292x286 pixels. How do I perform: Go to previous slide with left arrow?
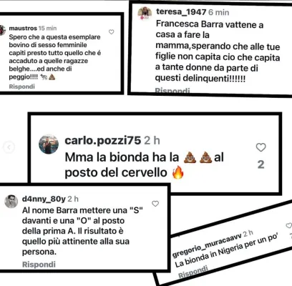[x=9, y=147]
